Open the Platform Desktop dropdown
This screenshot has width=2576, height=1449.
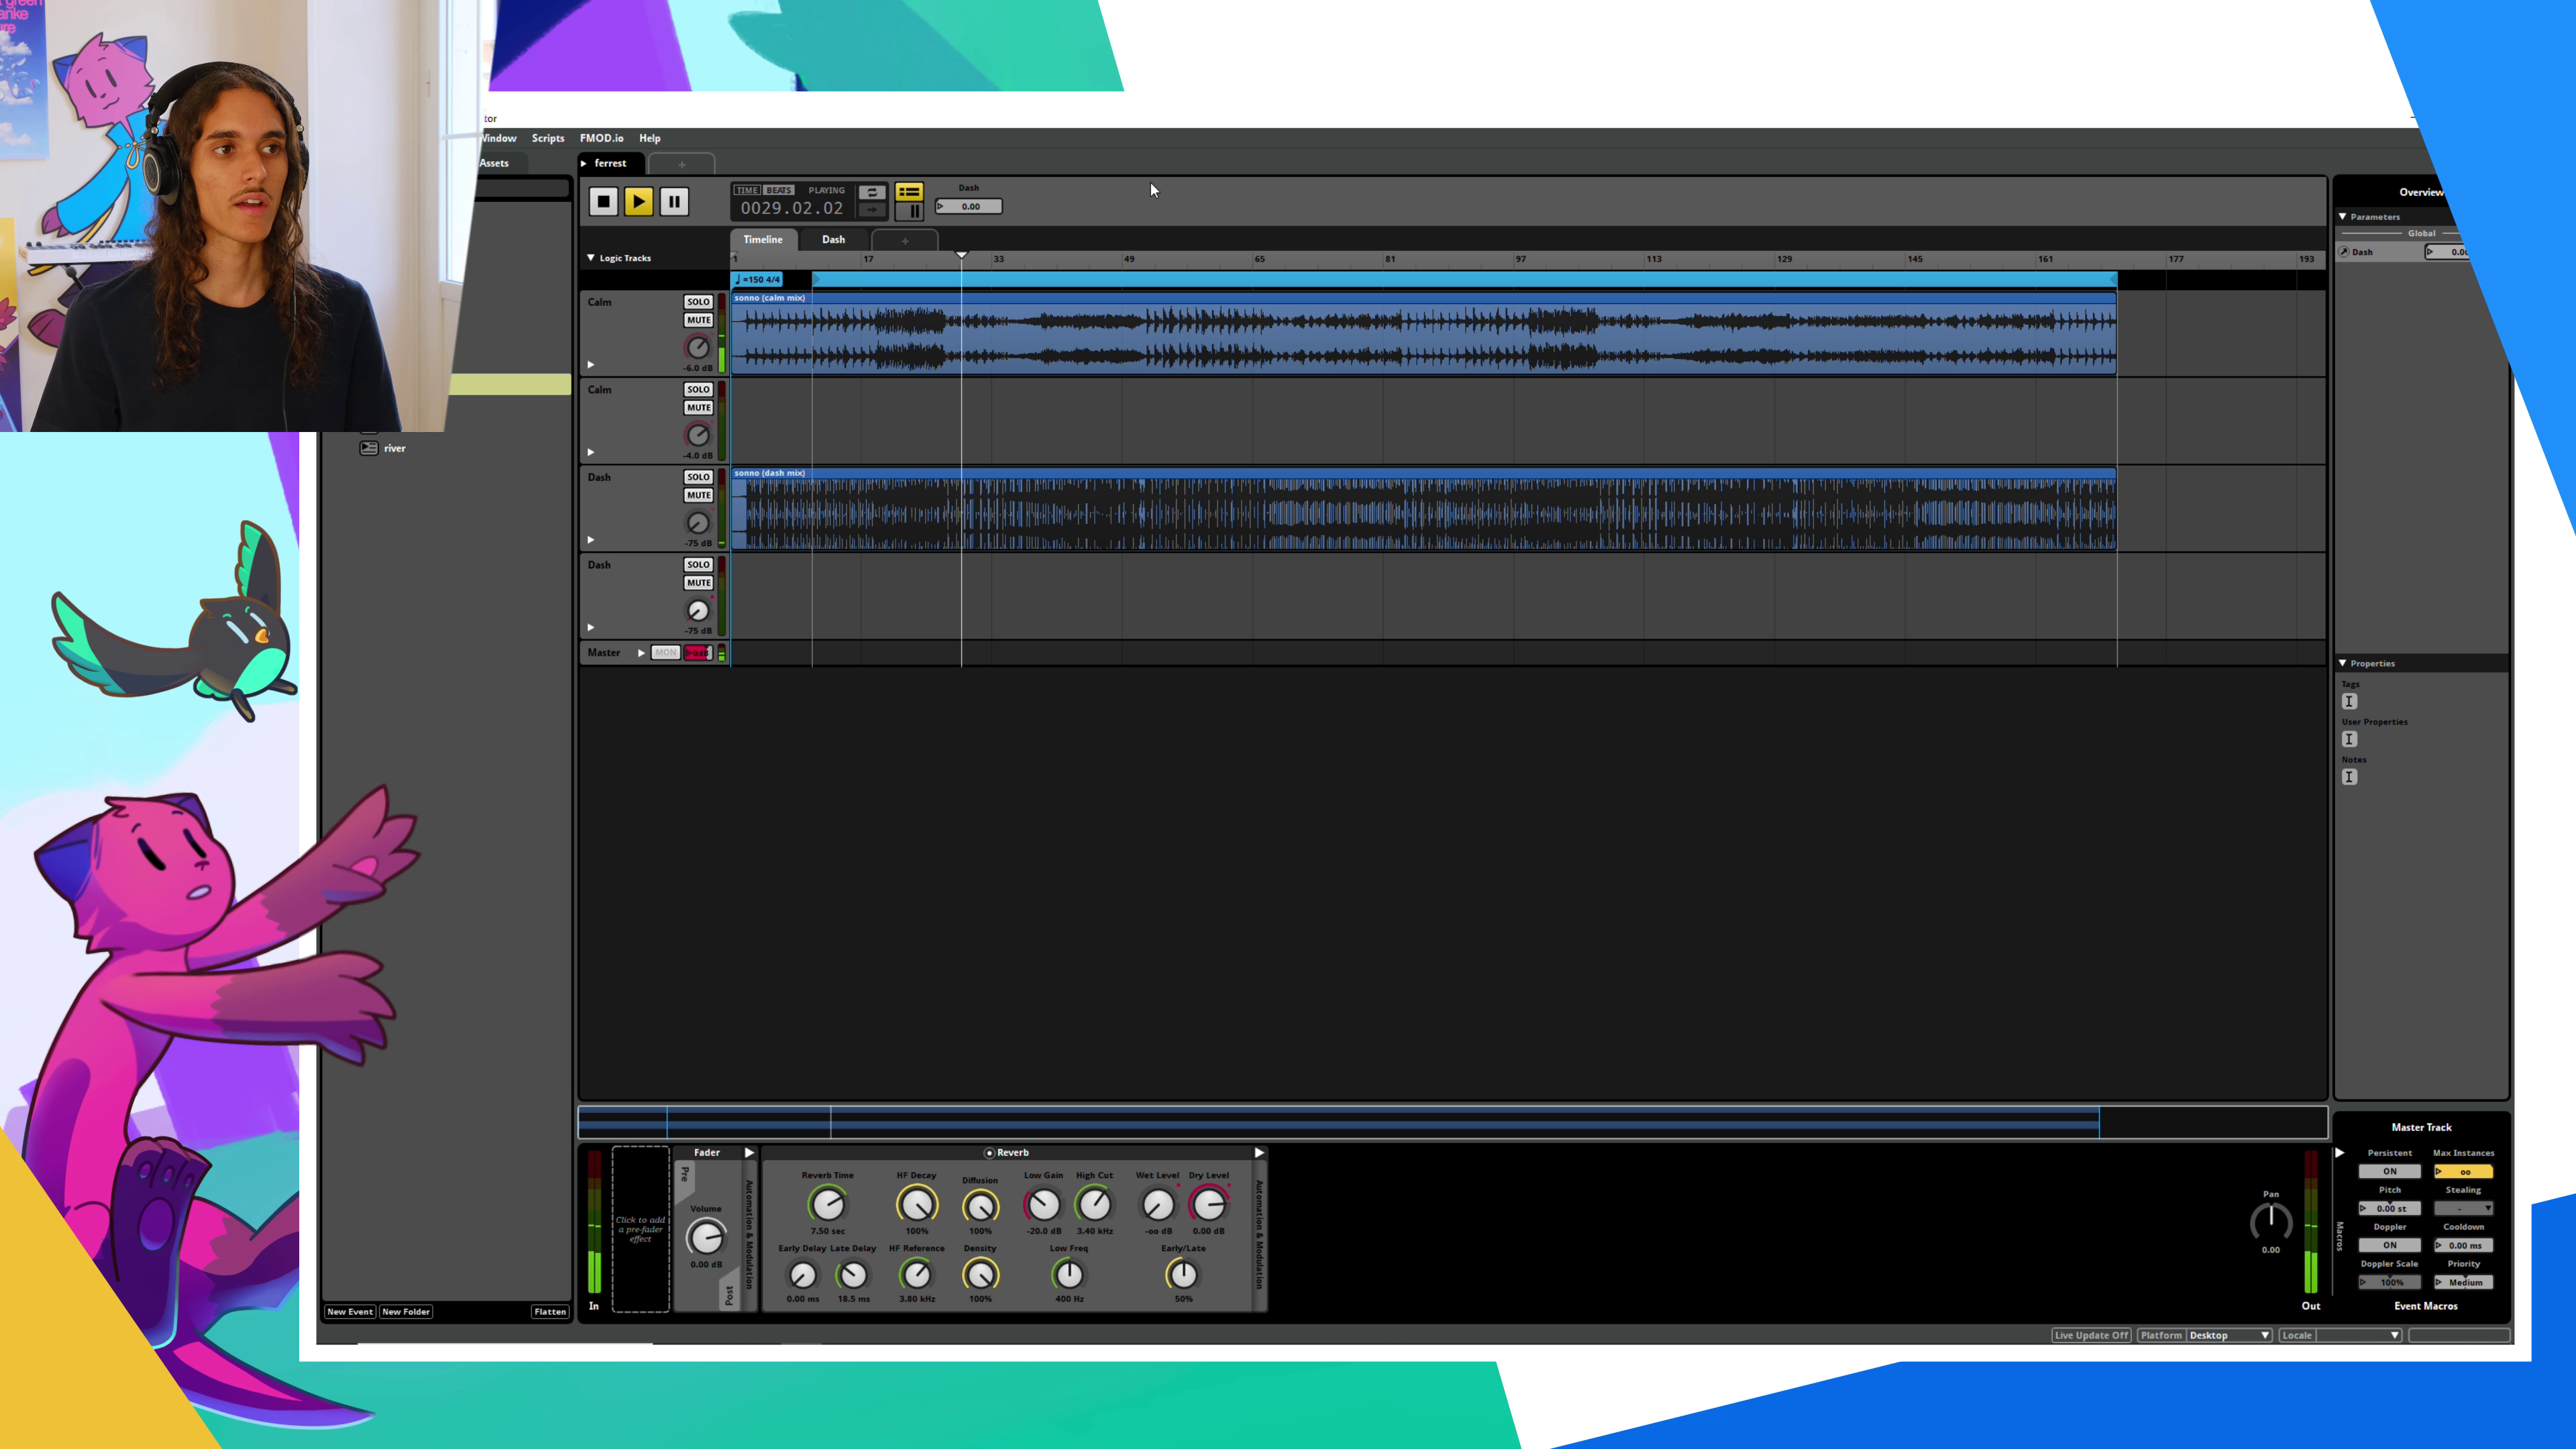coord(2230,1335)
